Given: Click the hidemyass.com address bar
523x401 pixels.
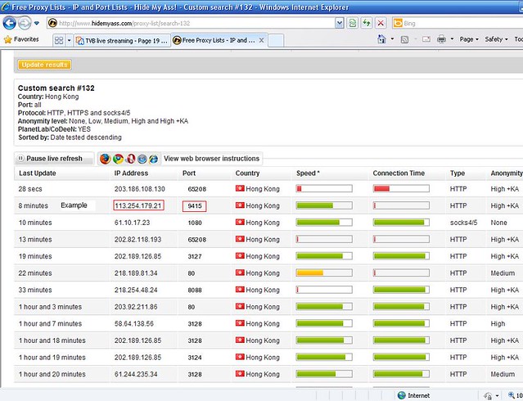Looking at the screenshot, I should 192,24.
